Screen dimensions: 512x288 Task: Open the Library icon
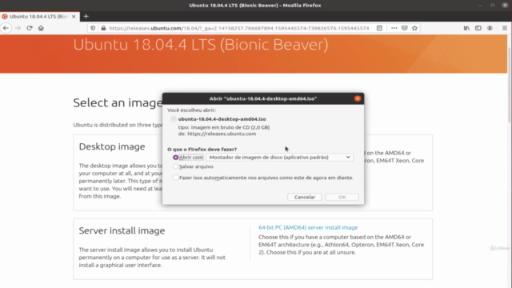click(466, 28)
